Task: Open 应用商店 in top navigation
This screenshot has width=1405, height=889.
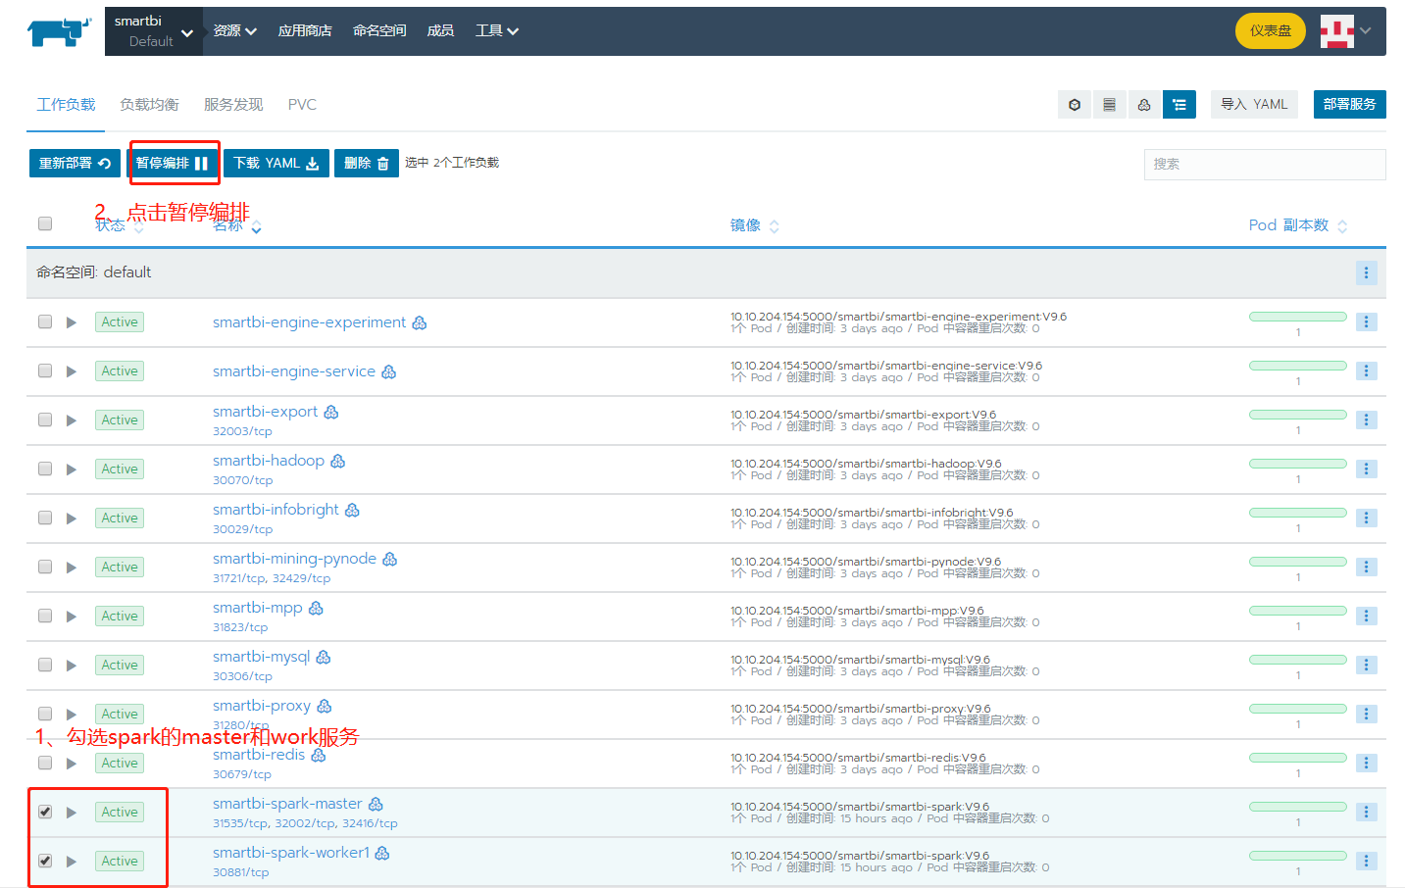Action: click(305, 31)
